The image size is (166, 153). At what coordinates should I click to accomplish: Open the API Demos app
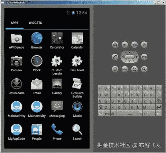[17, 41]
